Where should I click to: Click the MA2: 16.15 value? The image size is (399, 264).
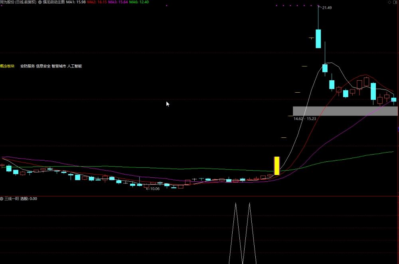tap(97, 2)
